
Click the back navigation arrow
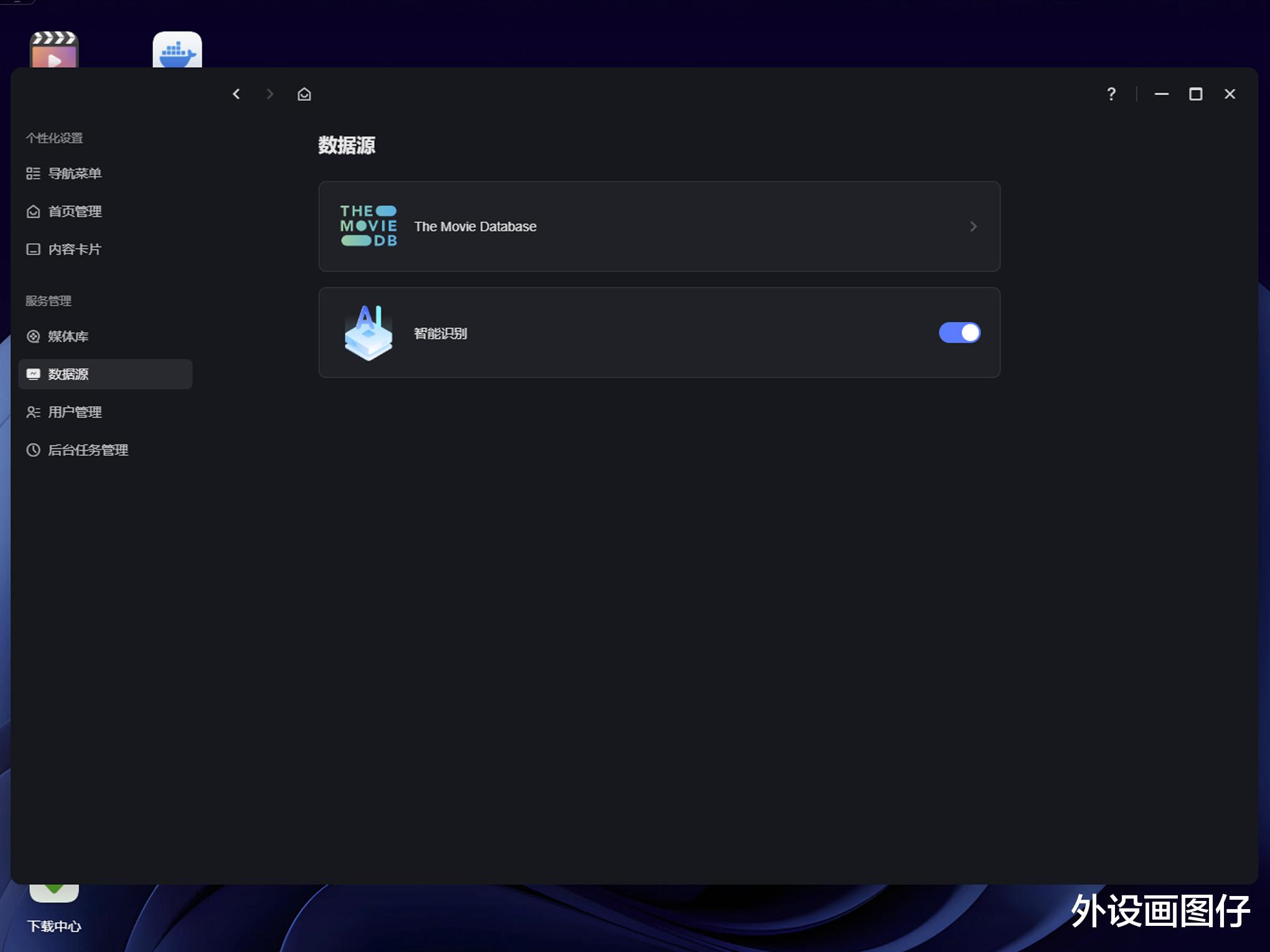pos(237,94)
